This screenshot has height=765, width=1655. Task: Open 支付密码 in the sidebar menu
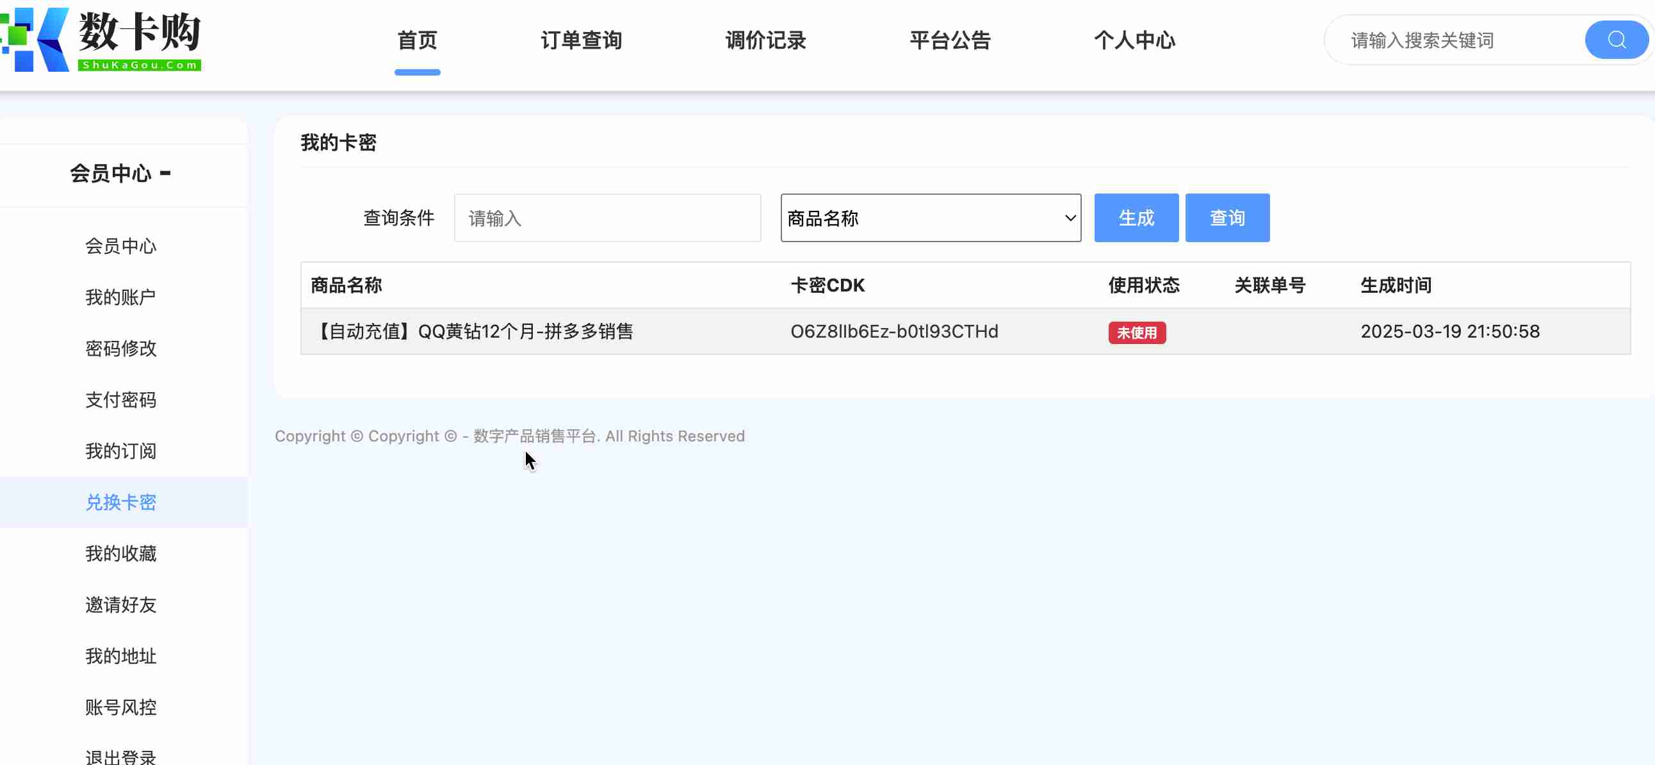pyautogui.click(x=121, y=400)
